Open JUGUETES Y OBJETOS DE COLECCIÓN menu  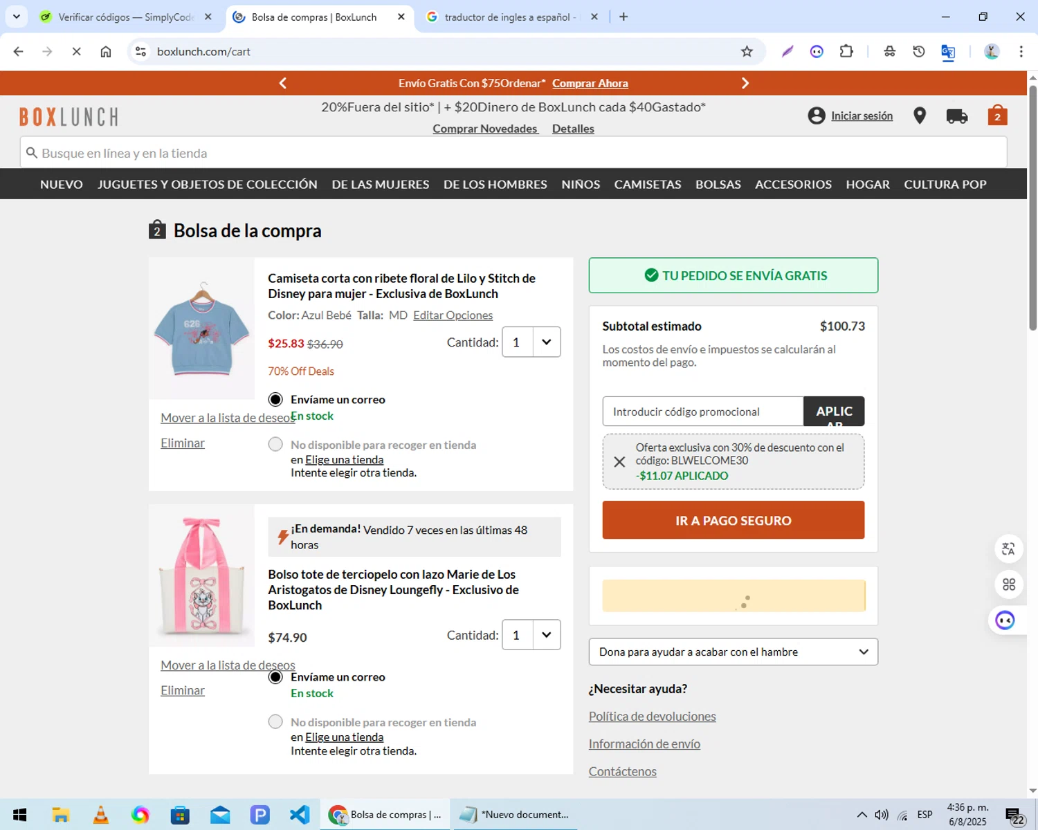click(x=208, y=184)
